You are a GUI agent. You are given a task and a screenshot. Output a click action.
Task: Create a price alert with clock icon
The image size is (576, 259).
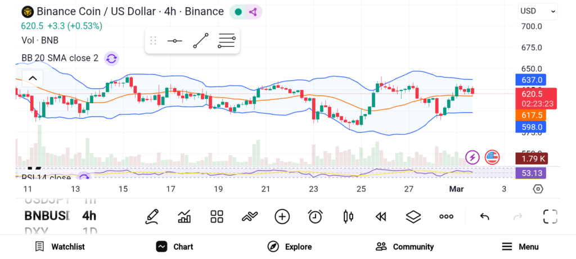click(x=315, y=216)
